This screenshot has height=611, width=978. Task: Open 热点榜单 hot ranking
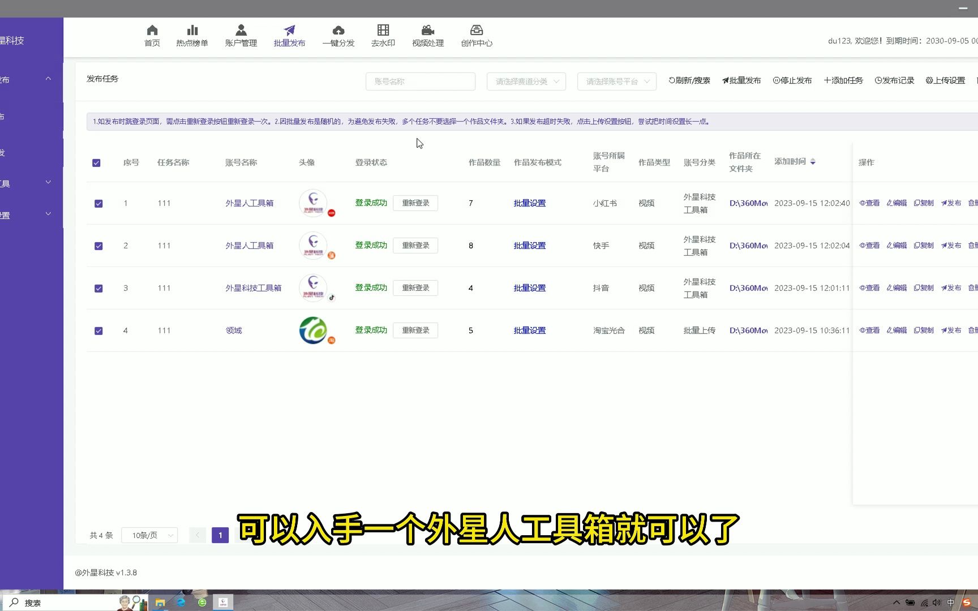tap(192, 36)
